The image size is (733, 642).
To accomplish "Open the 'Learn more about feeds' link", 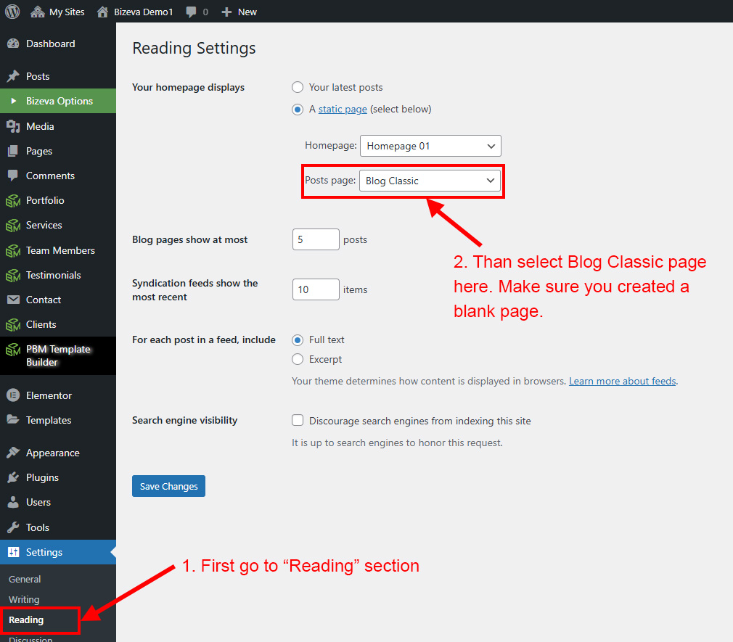I will click(622, 381).
